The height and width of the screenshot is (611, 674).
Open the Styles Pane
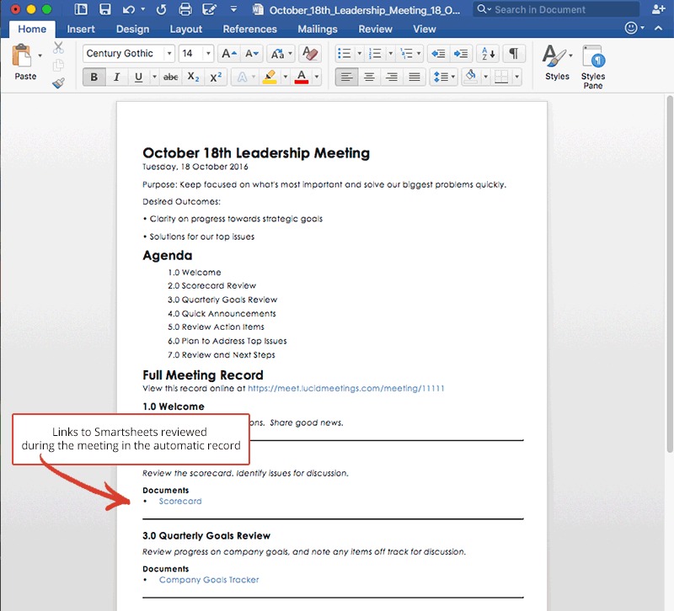593,67
